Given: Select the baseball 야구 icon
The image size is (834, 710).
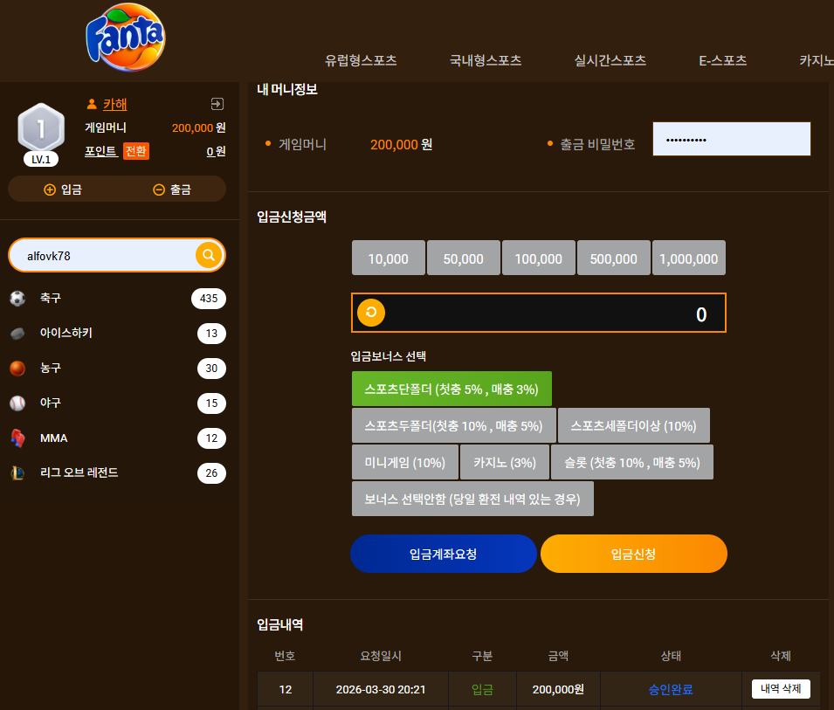Looking at the screenshot, I should point(17,403).
